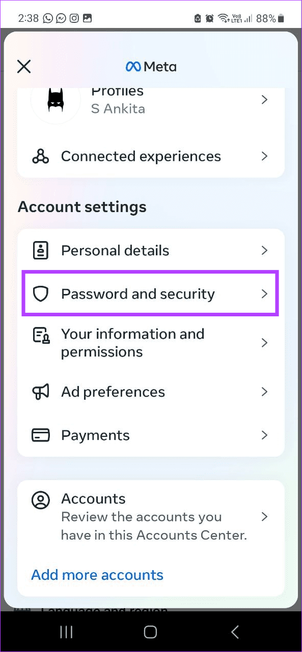Open Connected experiences settings
The image size is (302, 652).
(141, 156)
